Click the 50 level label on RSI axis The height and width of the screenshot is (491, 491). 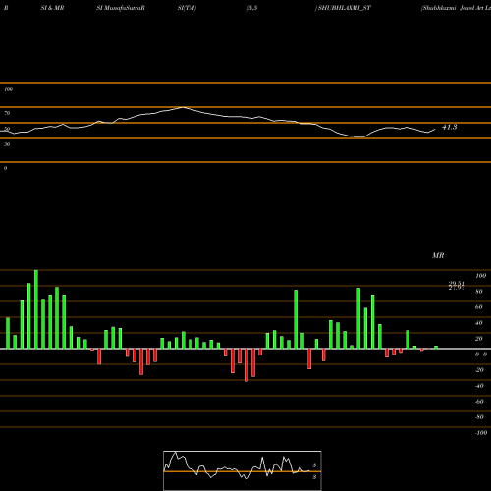click(7, 129)
